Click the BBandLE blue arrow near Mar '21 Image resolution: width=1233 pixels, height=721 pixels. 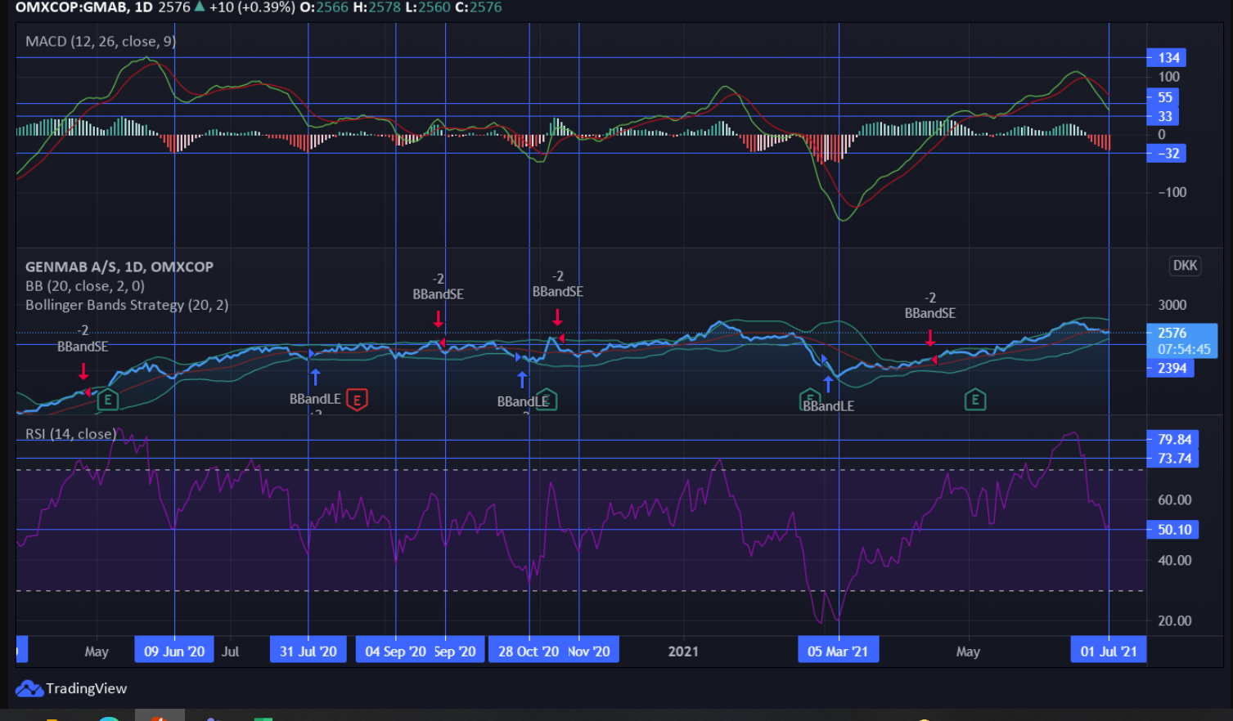tap(828, 384)
